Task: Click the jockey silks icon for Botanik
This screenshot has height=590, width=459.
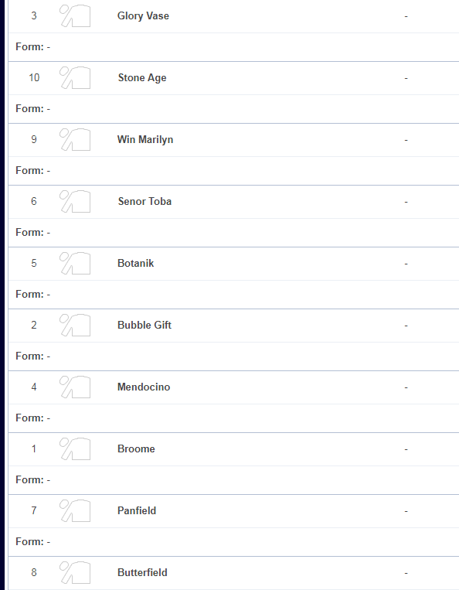Action: point(75,263)
